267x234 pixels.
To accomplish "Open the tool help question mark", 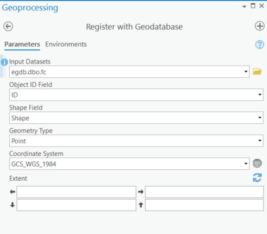I will coord(259,45).
